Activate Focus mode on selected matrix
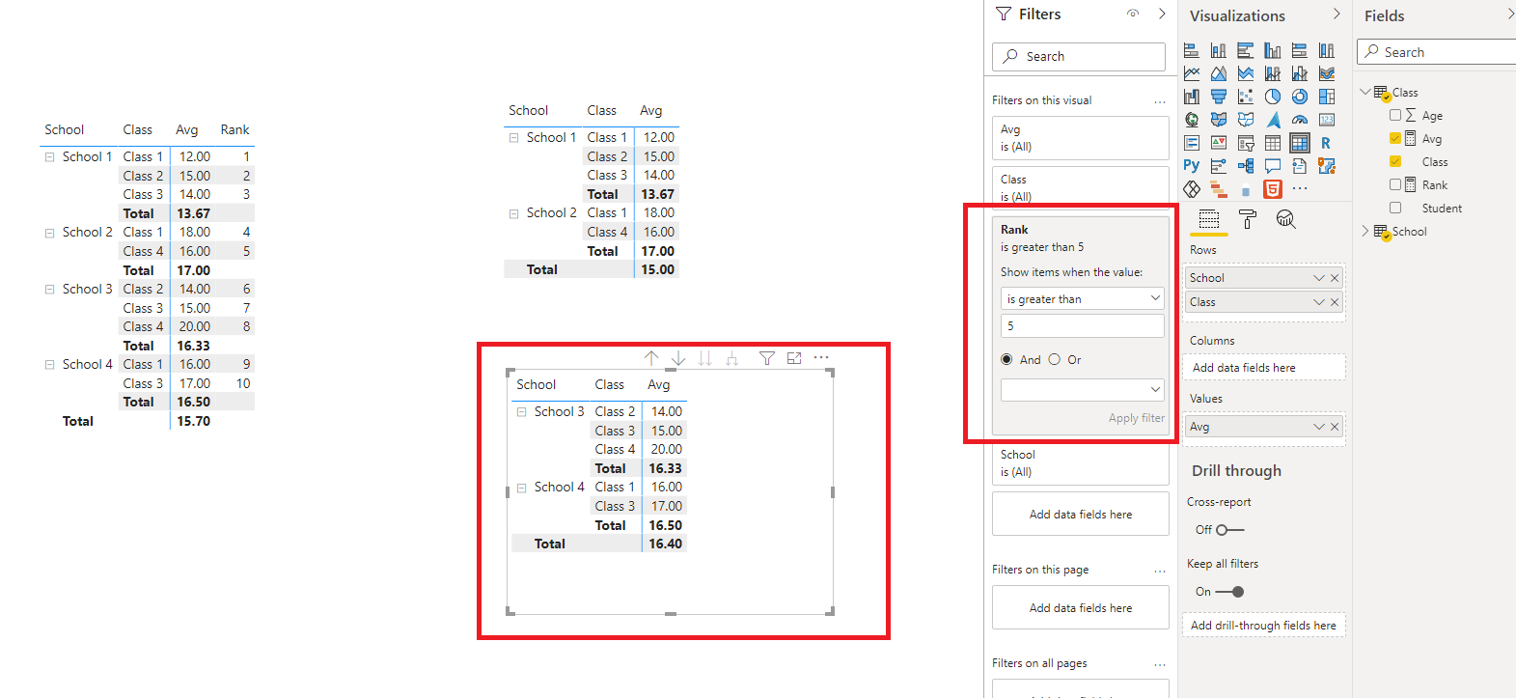The image size is (1516, 698). click(x=794, y=358)
